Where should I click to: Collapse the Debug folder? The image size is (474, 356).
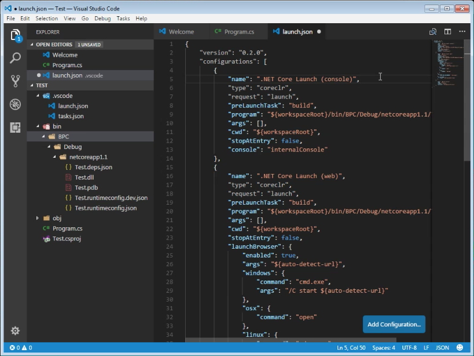point(49,147)
